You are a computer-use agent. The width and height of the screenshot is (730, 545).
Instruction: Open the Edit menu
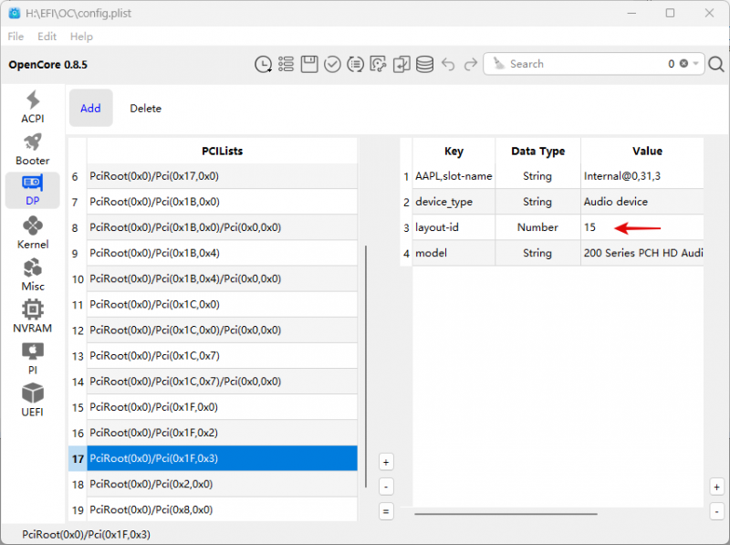[x=47, y=37]
